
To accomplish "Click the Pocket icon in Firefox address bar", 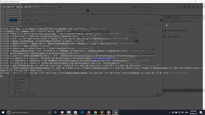I will point(136,7).
